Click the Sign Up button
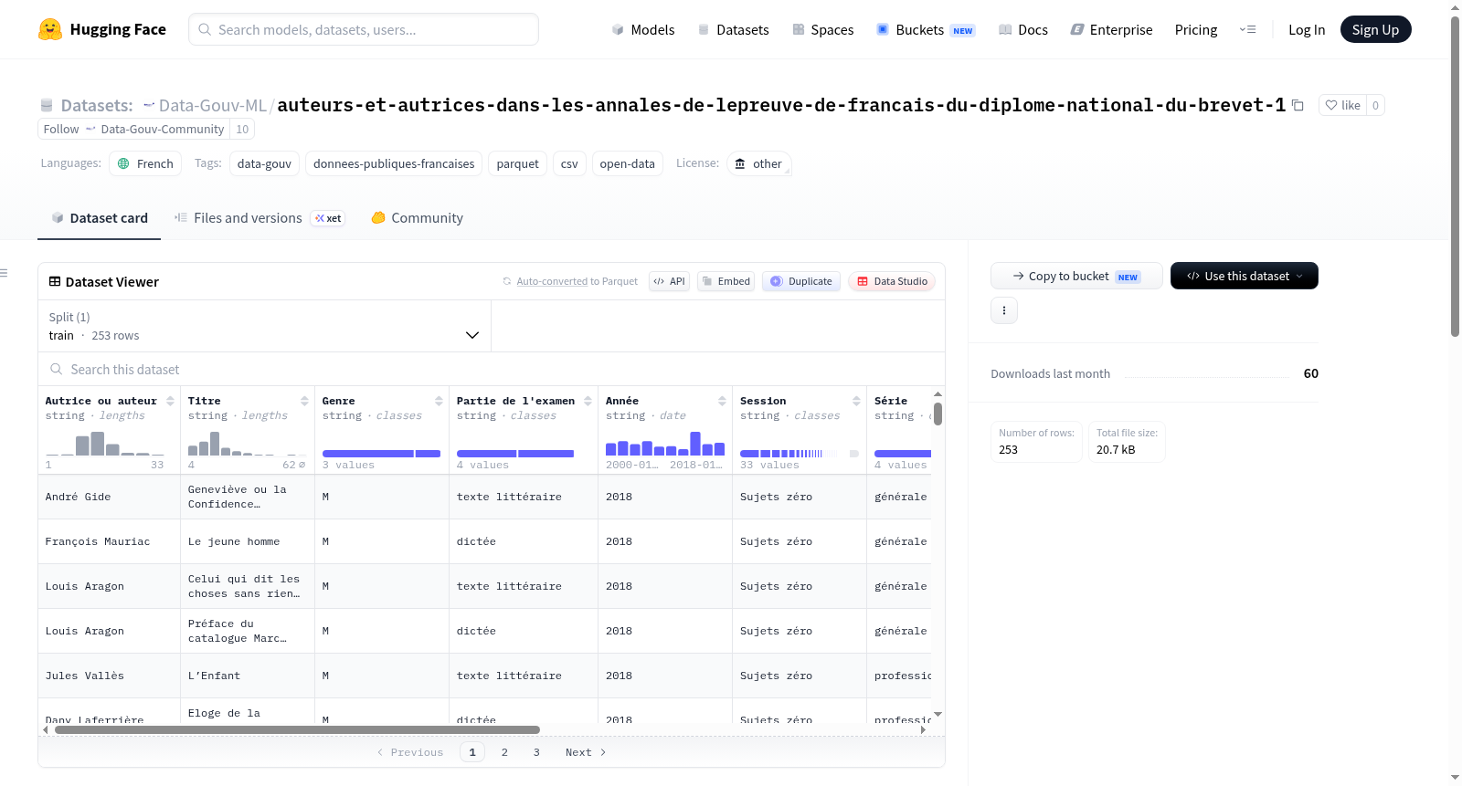Image resolution: width=1462 pixels, height=786 pixels. [x=1375, y=29]
